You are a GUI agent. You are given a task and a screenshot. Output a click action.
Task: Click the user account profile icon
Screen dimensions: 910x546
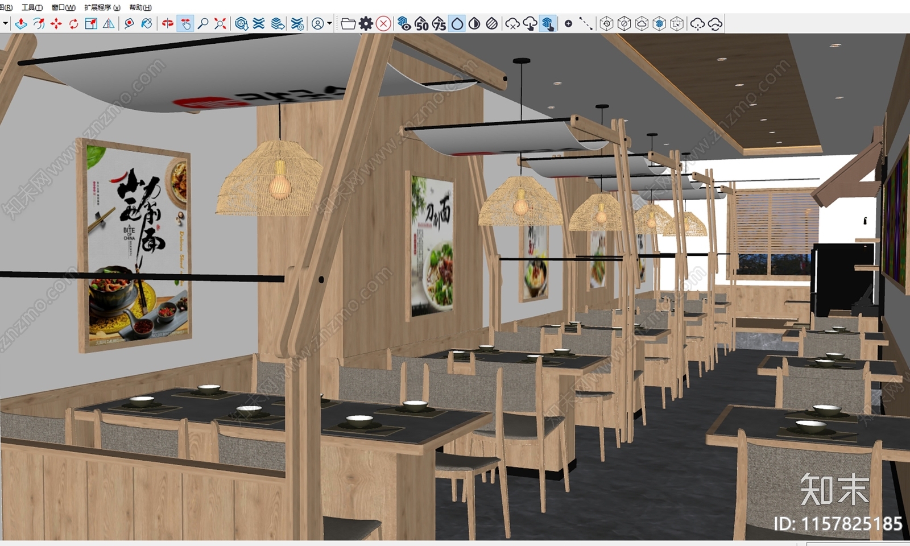[x=318, y=23]
